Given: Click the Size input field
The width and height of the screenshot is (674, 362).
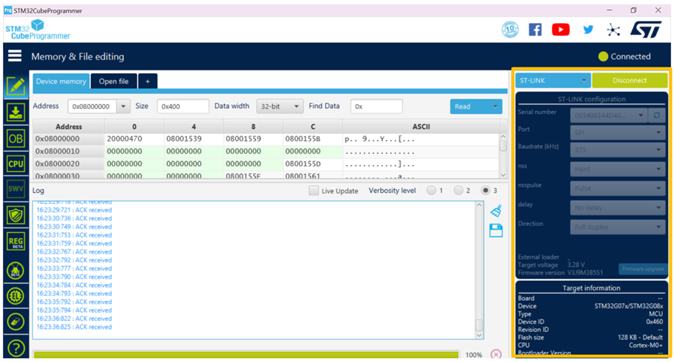Looking at the screenshot, I should click(x=183, y=106).
